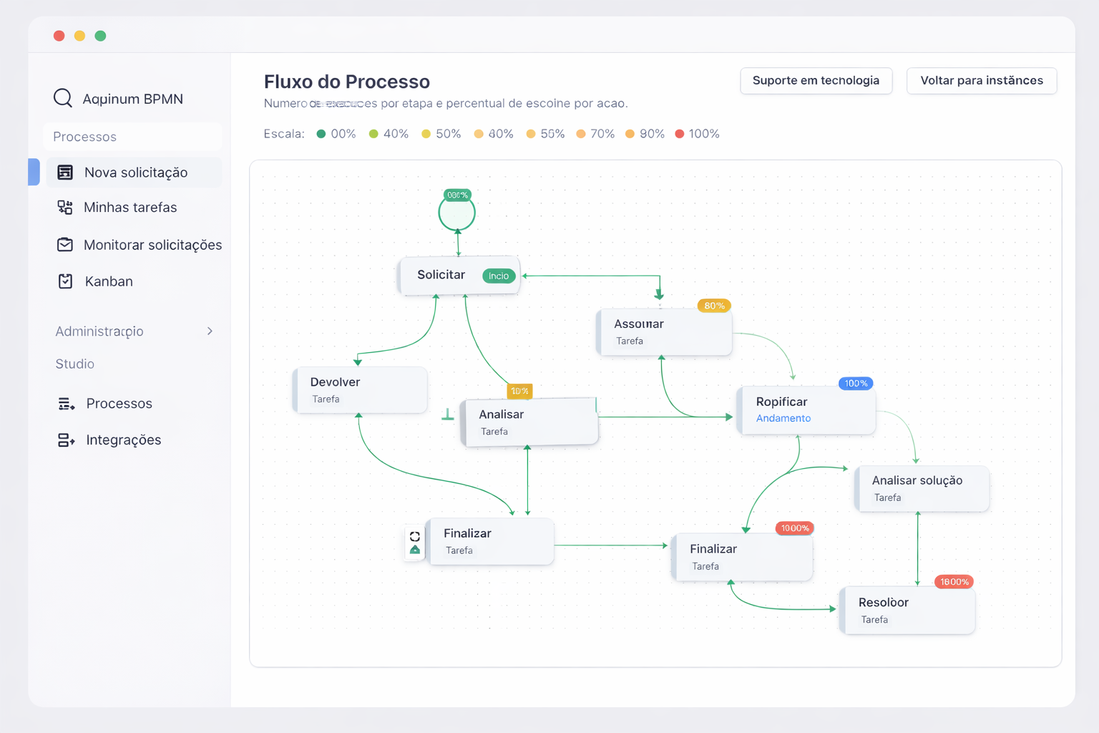The image size is (1099, 733).
Task: Expand the Administração chevron
Action: [x=210, y=331]
